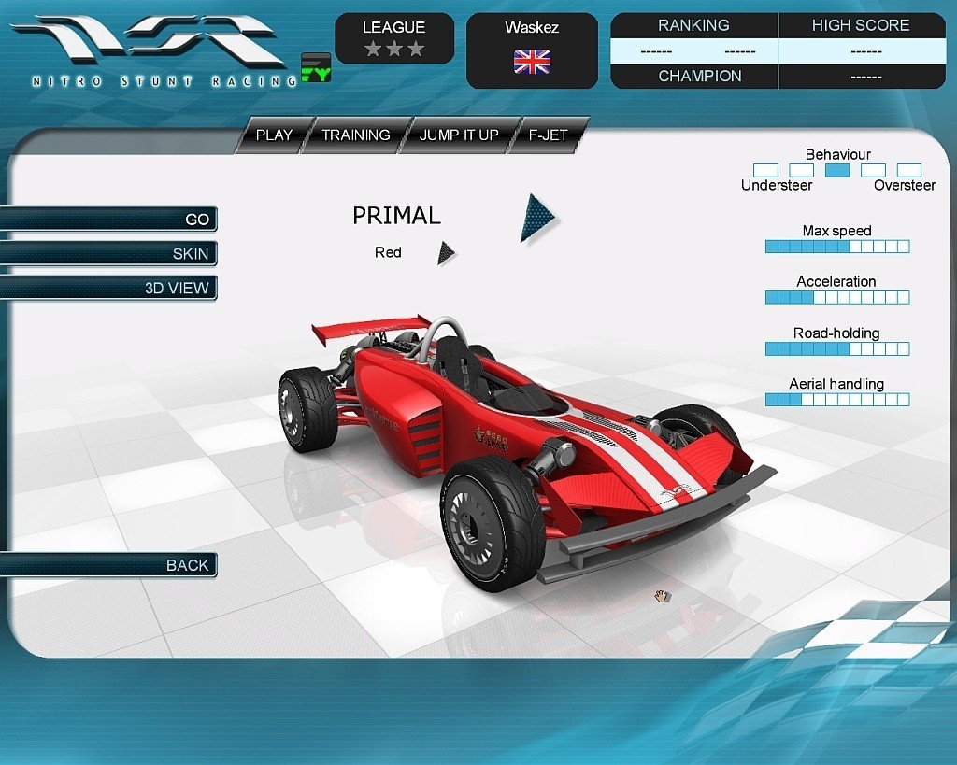The image size is (957, 765).
Task: Click the Understeer label
Action: (x=777, y=186)
